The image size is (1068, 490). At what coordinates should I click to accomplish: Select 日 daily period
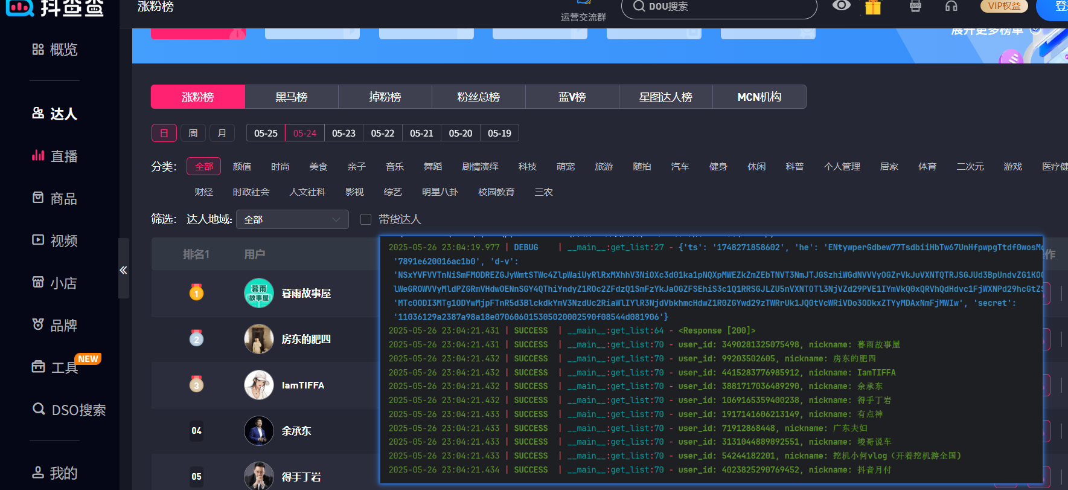(164, 133)
